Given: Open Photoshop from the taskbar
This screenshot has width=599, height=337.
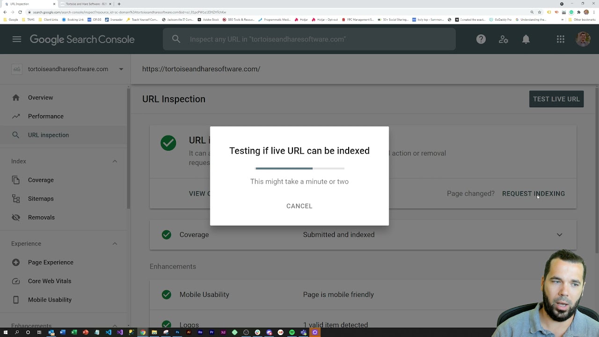Looking at the screenshot, I should pyautogui.click(x=177, y=332).
